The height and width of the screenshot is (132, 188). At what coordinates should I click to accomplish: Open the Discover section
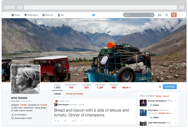point(48,15)
